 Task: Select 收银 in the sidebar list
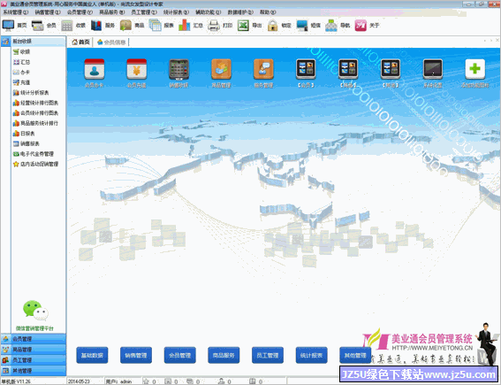click(21, 52)
